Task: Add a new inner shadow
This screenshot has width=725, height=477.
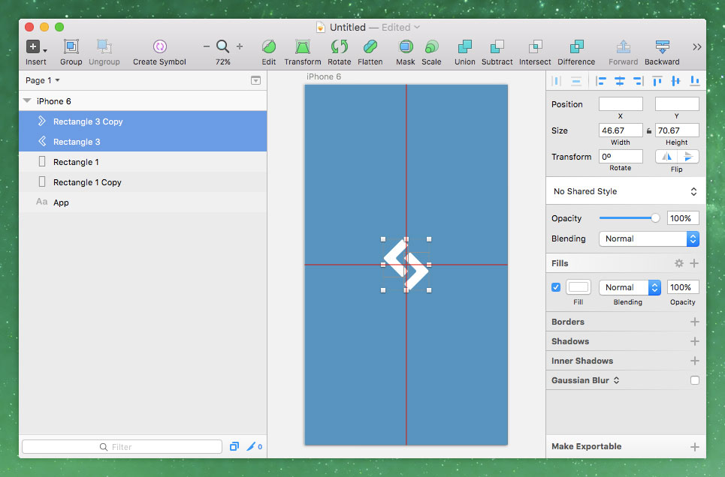Action: click(x=694, y=361)
